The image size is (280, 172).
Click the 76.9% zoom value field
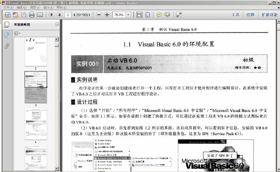119,15
